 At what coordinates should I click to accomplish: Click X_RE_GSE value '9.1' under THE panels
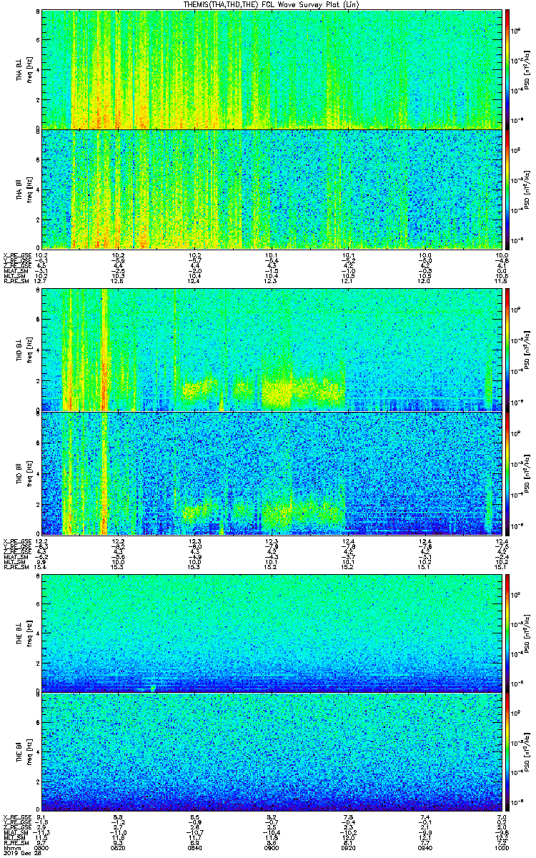point(41,817)
